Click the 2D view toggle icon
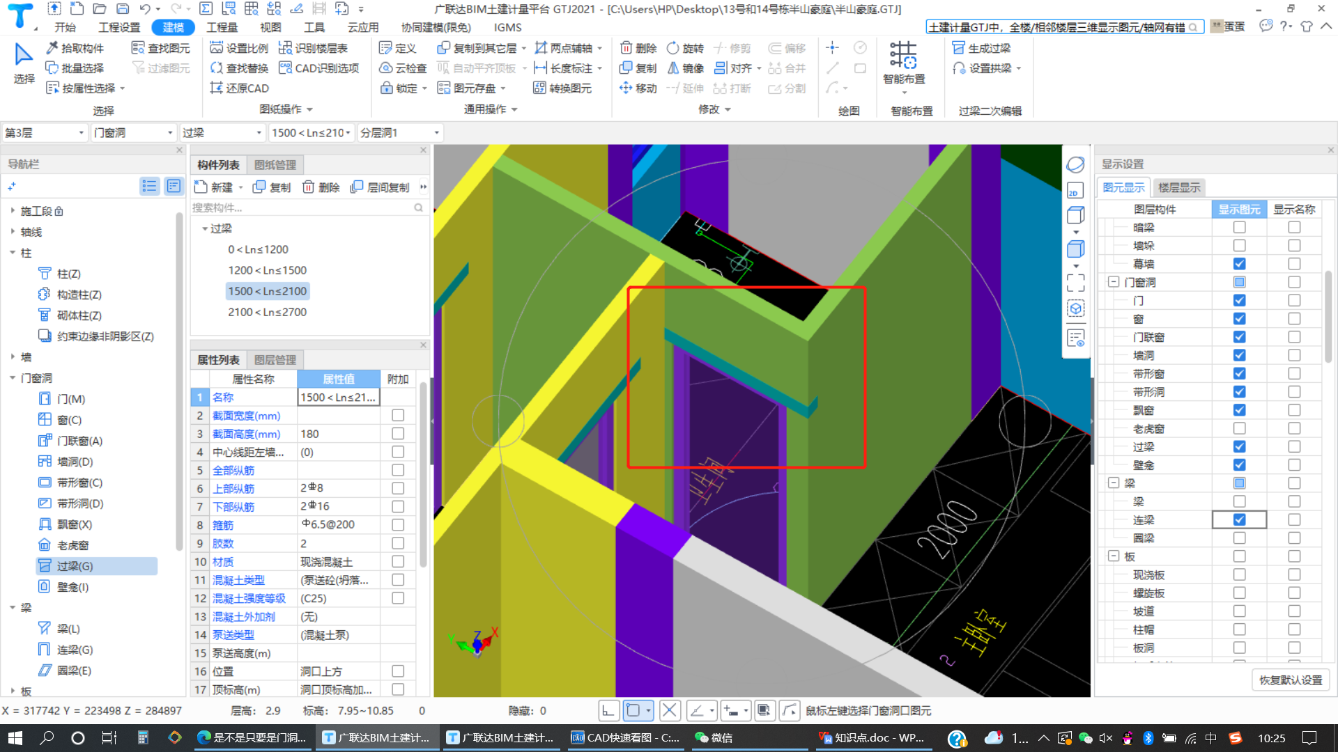This screenshot has height=752, width=1338. 1075,191
